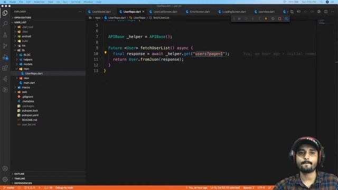
Task: Trigger Flutter hot reload lightning icon
Action: tap(266, 19)
